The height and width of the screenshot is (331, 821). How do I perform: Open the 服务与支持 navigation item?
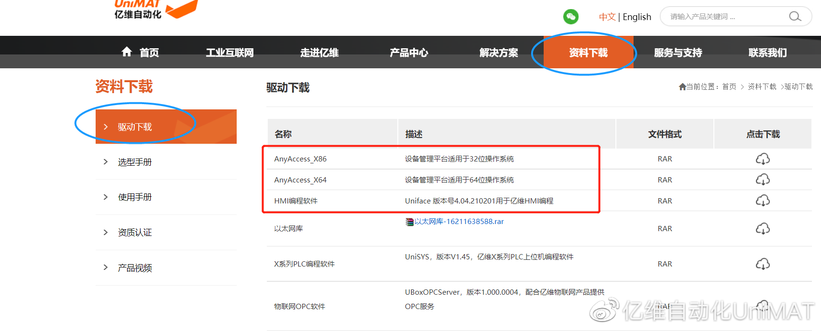(678, 53)
